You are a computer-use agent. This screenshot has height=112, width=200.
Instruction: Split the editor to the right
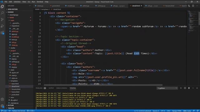click(193, 6)
